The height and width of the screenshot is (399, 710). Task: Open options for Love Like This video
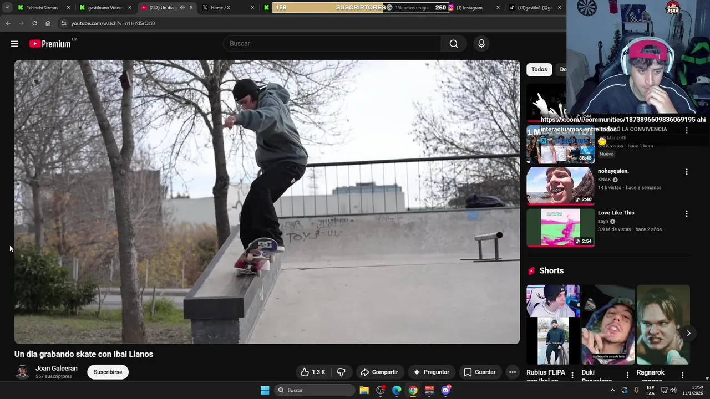click(x=687, y=213)
